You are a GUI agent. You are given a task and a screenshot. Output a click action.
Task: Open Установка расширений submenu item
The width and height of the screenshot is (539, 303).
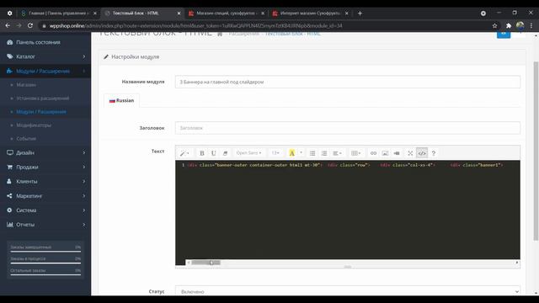(x=43, y=98)
